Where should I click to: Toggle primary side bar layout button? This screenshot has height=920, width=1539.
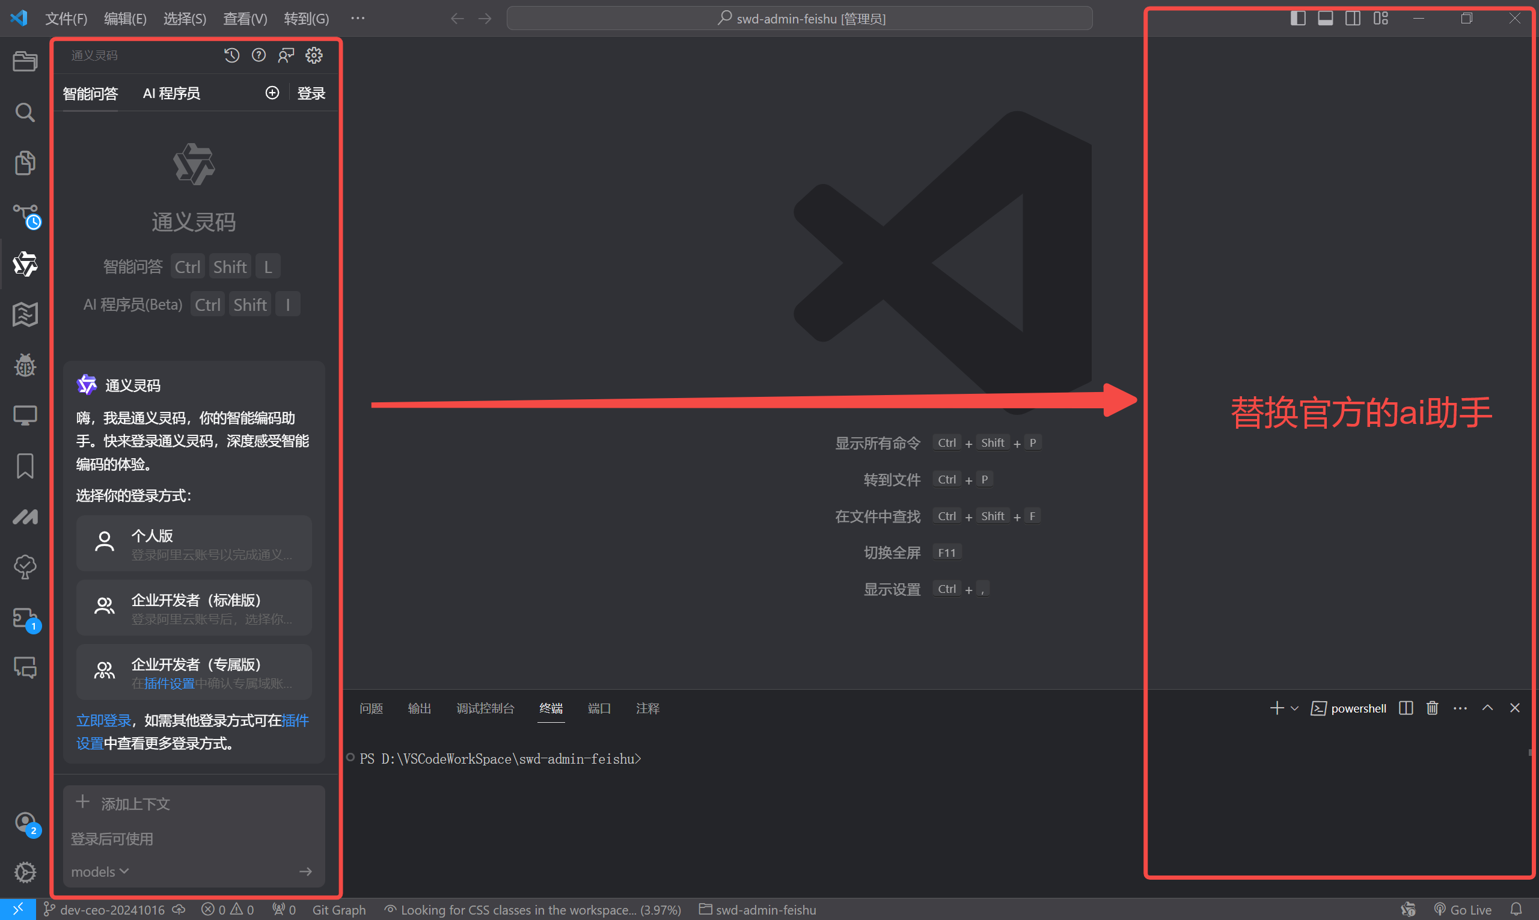[1298, 18]
